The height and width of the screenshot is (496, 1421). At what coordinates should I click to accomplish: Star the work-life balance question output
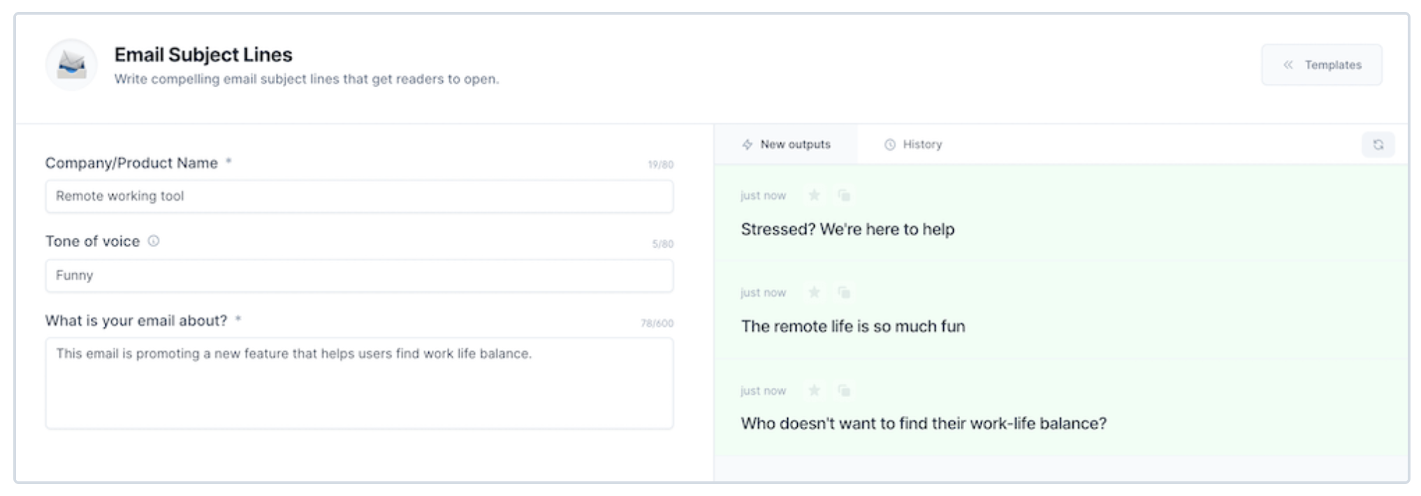pyautogui.click(x=814, y=391)
